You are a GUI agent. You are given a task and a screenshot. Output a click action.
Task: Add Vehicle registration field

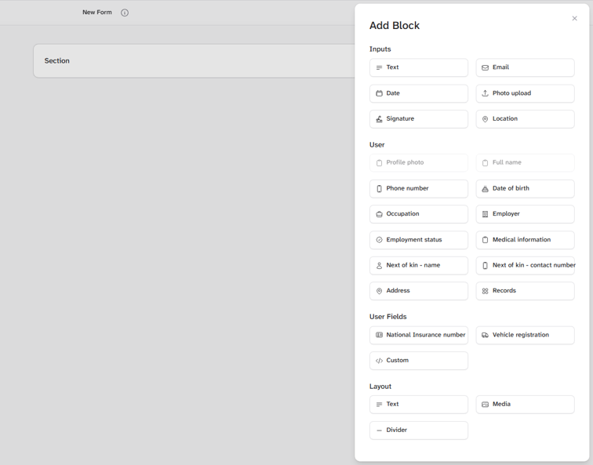[525, 335]
